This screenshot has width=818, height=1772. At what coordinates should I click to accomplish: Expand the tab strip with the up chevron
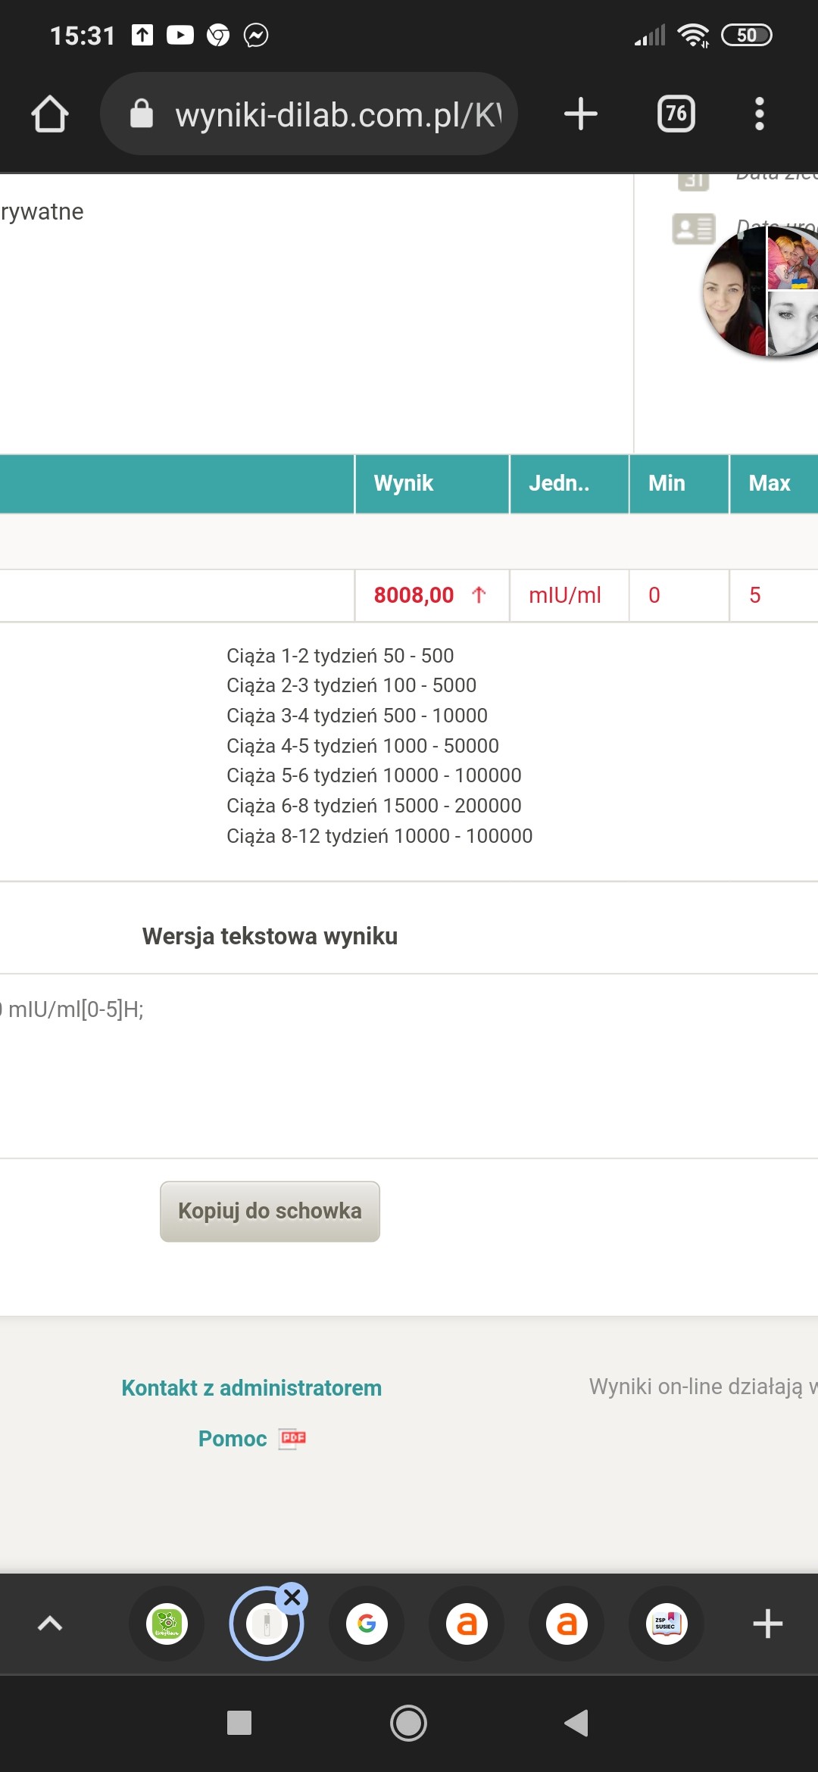50,1623
